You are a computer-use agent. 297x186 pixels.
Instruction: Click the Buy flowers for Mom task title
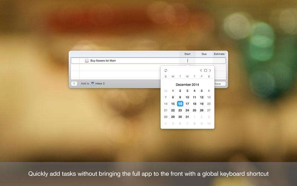(103, 61)
